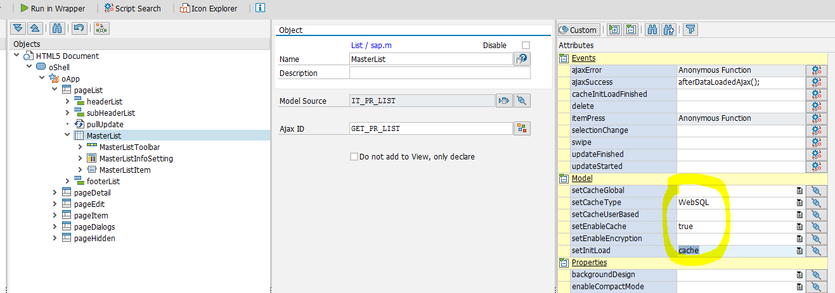835x293 pixels.
Task: Click the binding plug icon for setCacheType
Action: point(817,203)
